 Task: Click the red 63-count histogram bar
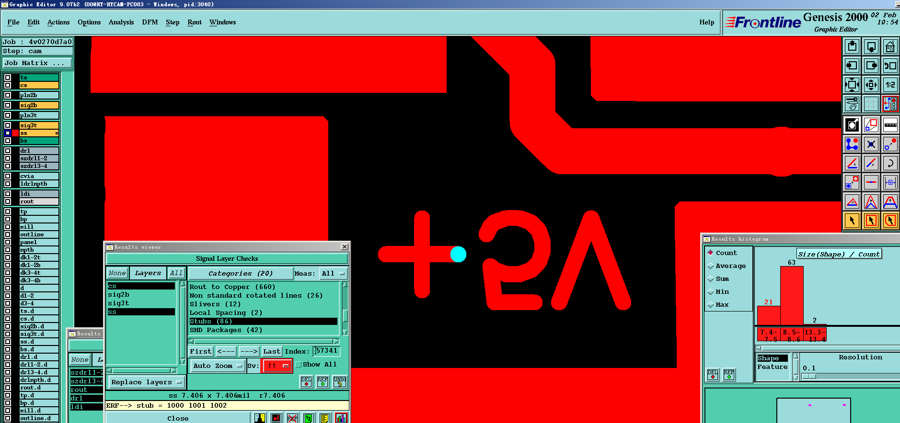[x=792, y=296]
